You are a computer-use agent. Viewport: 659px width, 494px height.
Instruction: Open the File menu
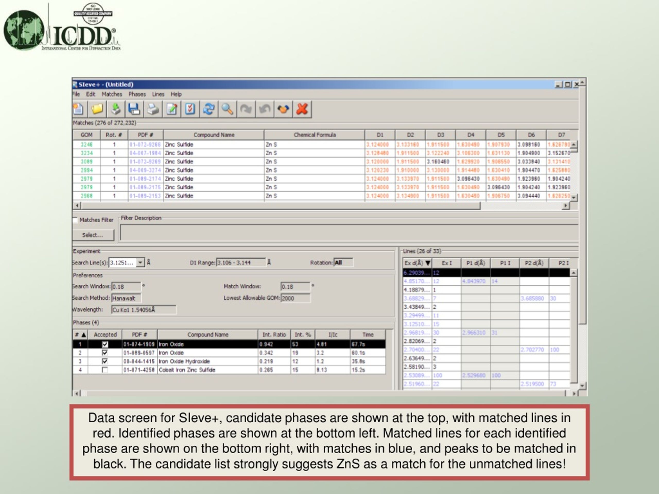pyautogui.click(x=76, y=94)
